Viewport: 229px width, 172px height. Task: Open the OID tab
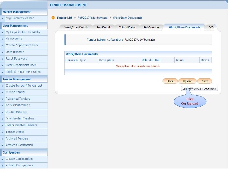click(211, 27)
